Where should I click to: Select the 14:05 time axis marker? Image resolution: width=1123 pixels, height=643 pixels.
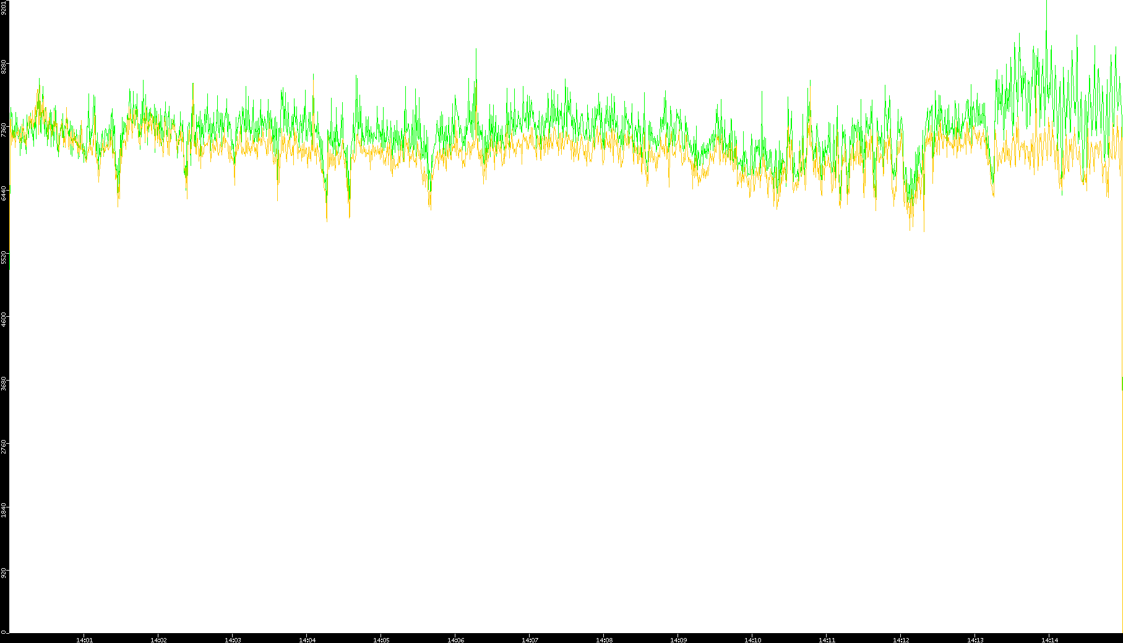(x=381, y=639)
